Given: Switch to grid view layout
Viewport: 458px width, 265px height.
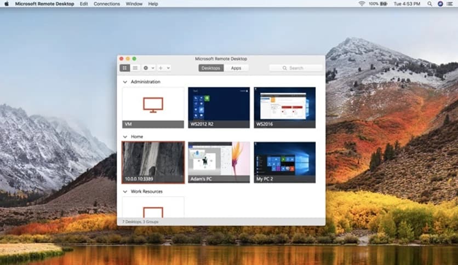Looking at the screenshot, I should click(125, 68).
